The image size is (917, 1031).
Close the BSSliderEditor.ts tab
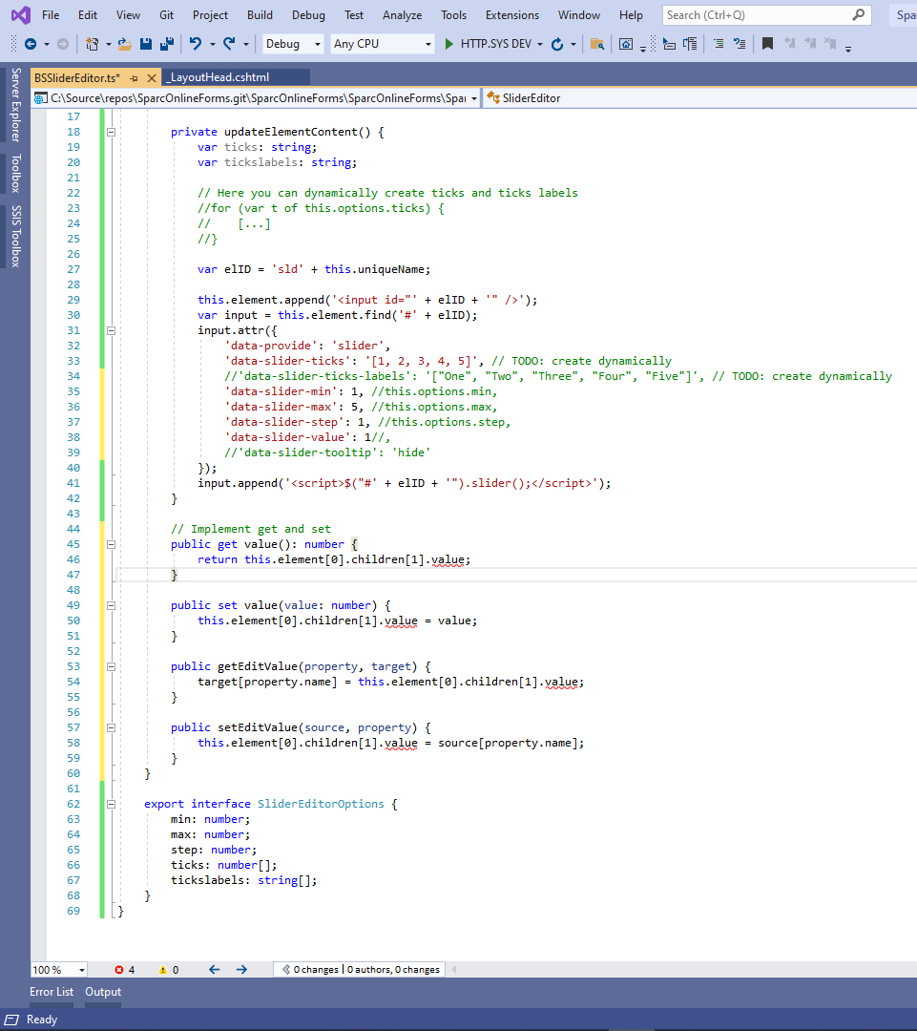point(151,78)
